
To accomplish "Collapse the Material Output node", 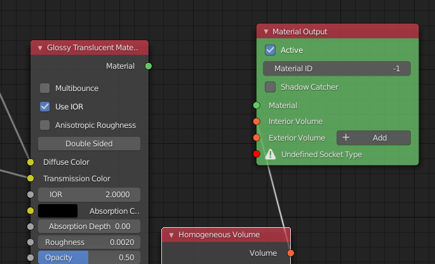I will 266,31.
